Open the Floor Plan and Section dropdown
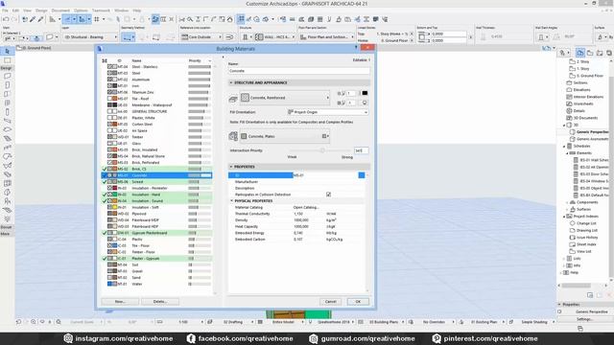 click(326, 37)
